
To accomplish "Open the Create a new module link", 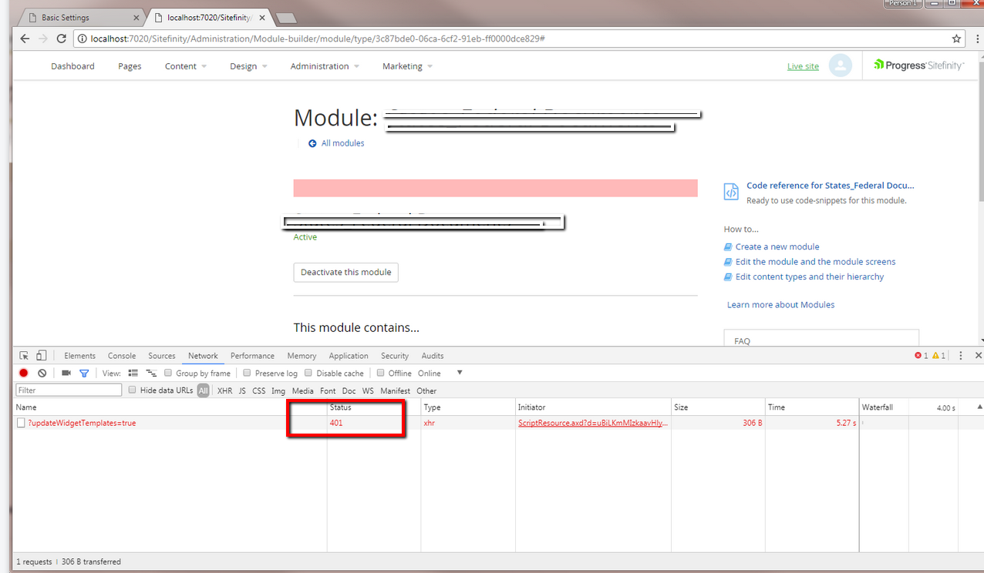I will pyautogui.click(x=777, y=246).
